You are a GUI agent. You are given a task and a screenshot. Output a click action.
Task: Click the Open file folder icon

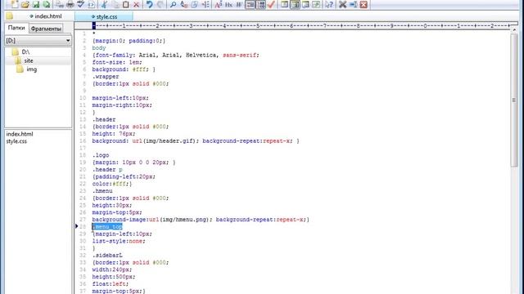click(x=25, y=4)
